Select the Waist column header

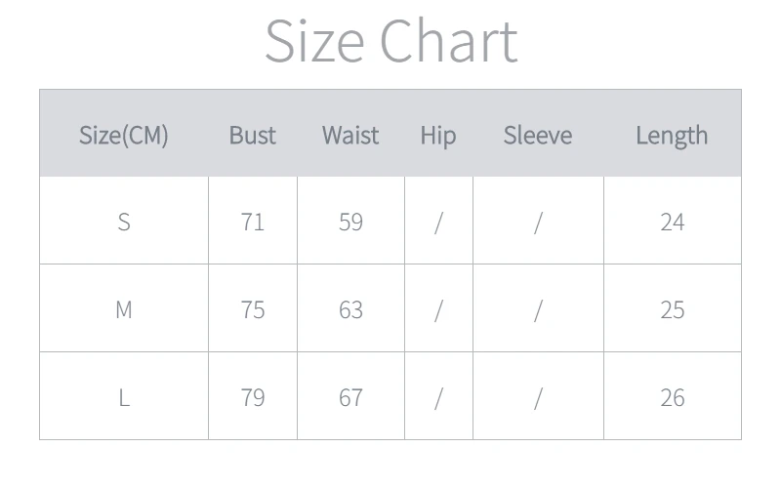350,135
